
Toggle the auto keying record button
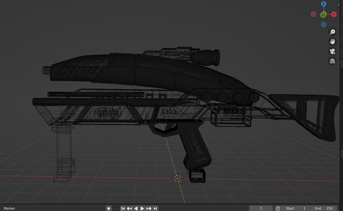(109, 208)
